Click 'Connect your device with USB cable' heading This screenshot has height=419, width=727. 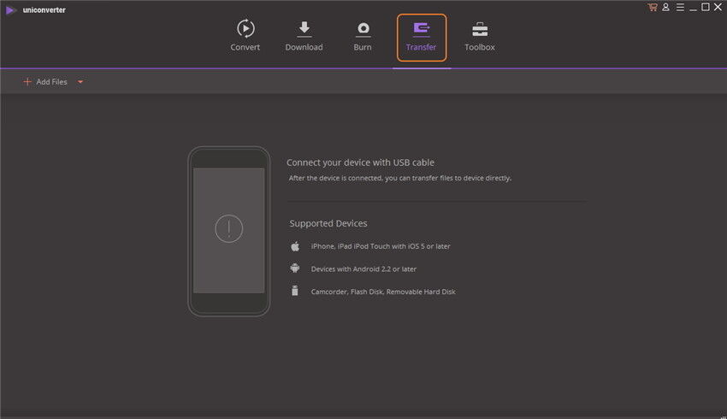360,162
